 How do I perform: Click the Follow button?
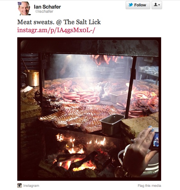138,5
